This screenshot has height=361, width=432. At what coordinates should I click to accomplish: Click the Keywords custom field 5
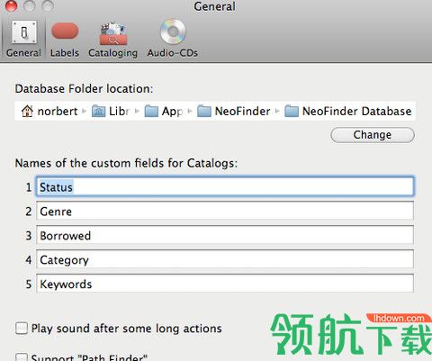pos(225,284)
